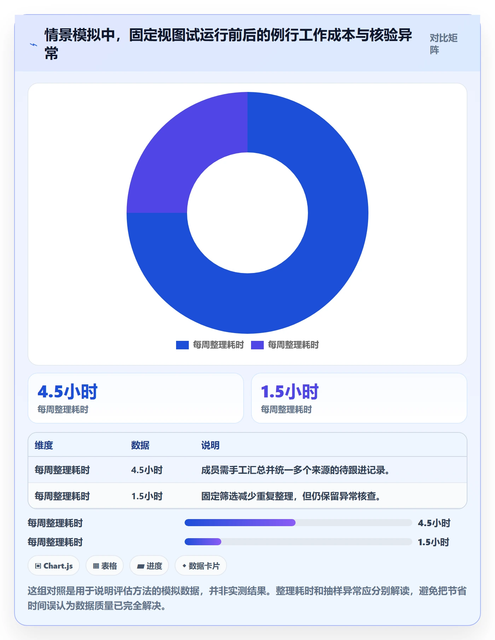The width and height of the screenshot is (495, 640).
Task: Click the 对比矩阵 badge in the header
Action: (444, 44)
